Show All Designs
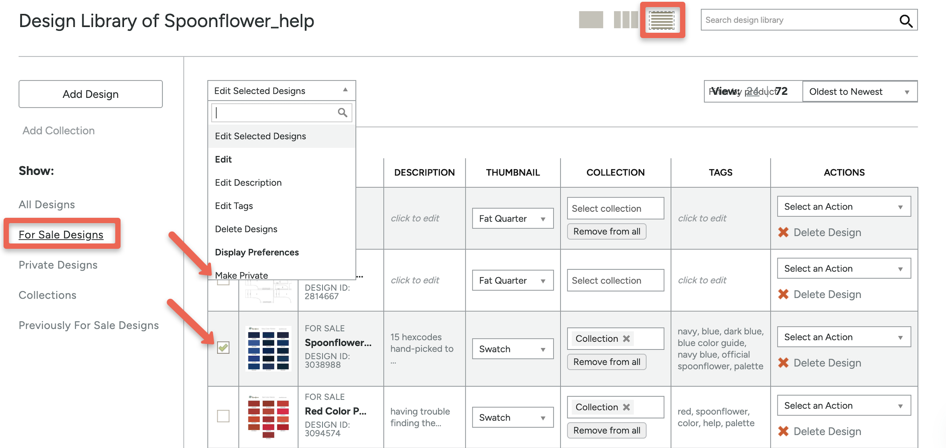The image size is (946, 448). [x=47, y=205]
